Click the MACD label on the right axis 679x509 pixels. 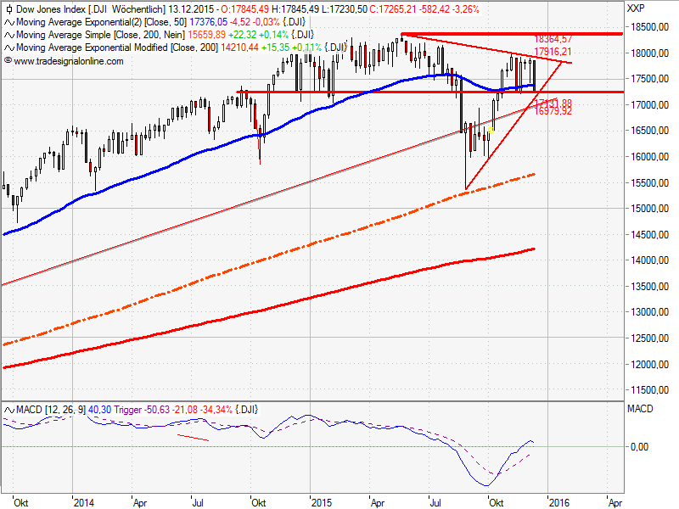[x=638, y=409]
